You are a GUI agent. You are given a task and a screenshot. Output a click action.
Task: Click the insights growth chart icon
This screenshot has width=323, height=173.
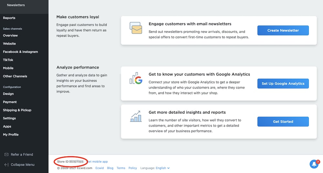tap(136, 117)
